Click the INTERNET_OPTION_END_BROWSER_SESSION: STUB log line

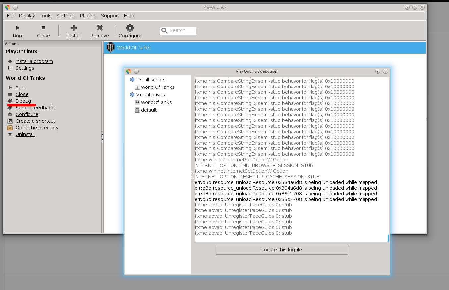tap(254, 165)
